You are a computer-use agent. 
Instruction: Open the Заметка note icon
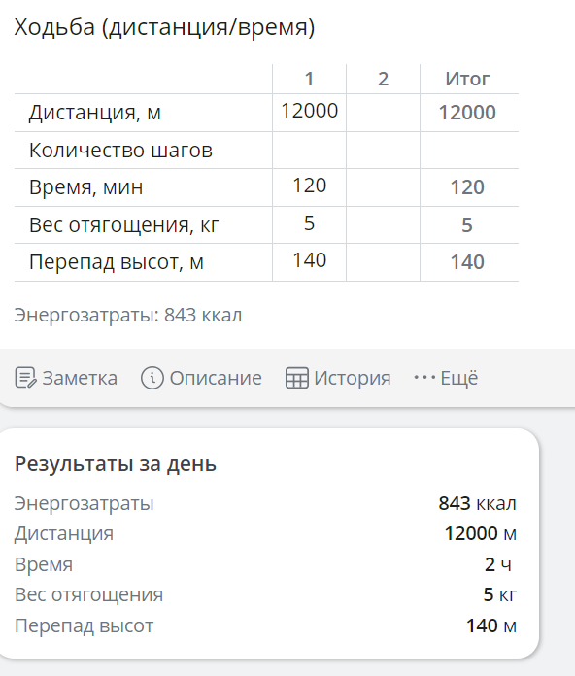[25, 378]
